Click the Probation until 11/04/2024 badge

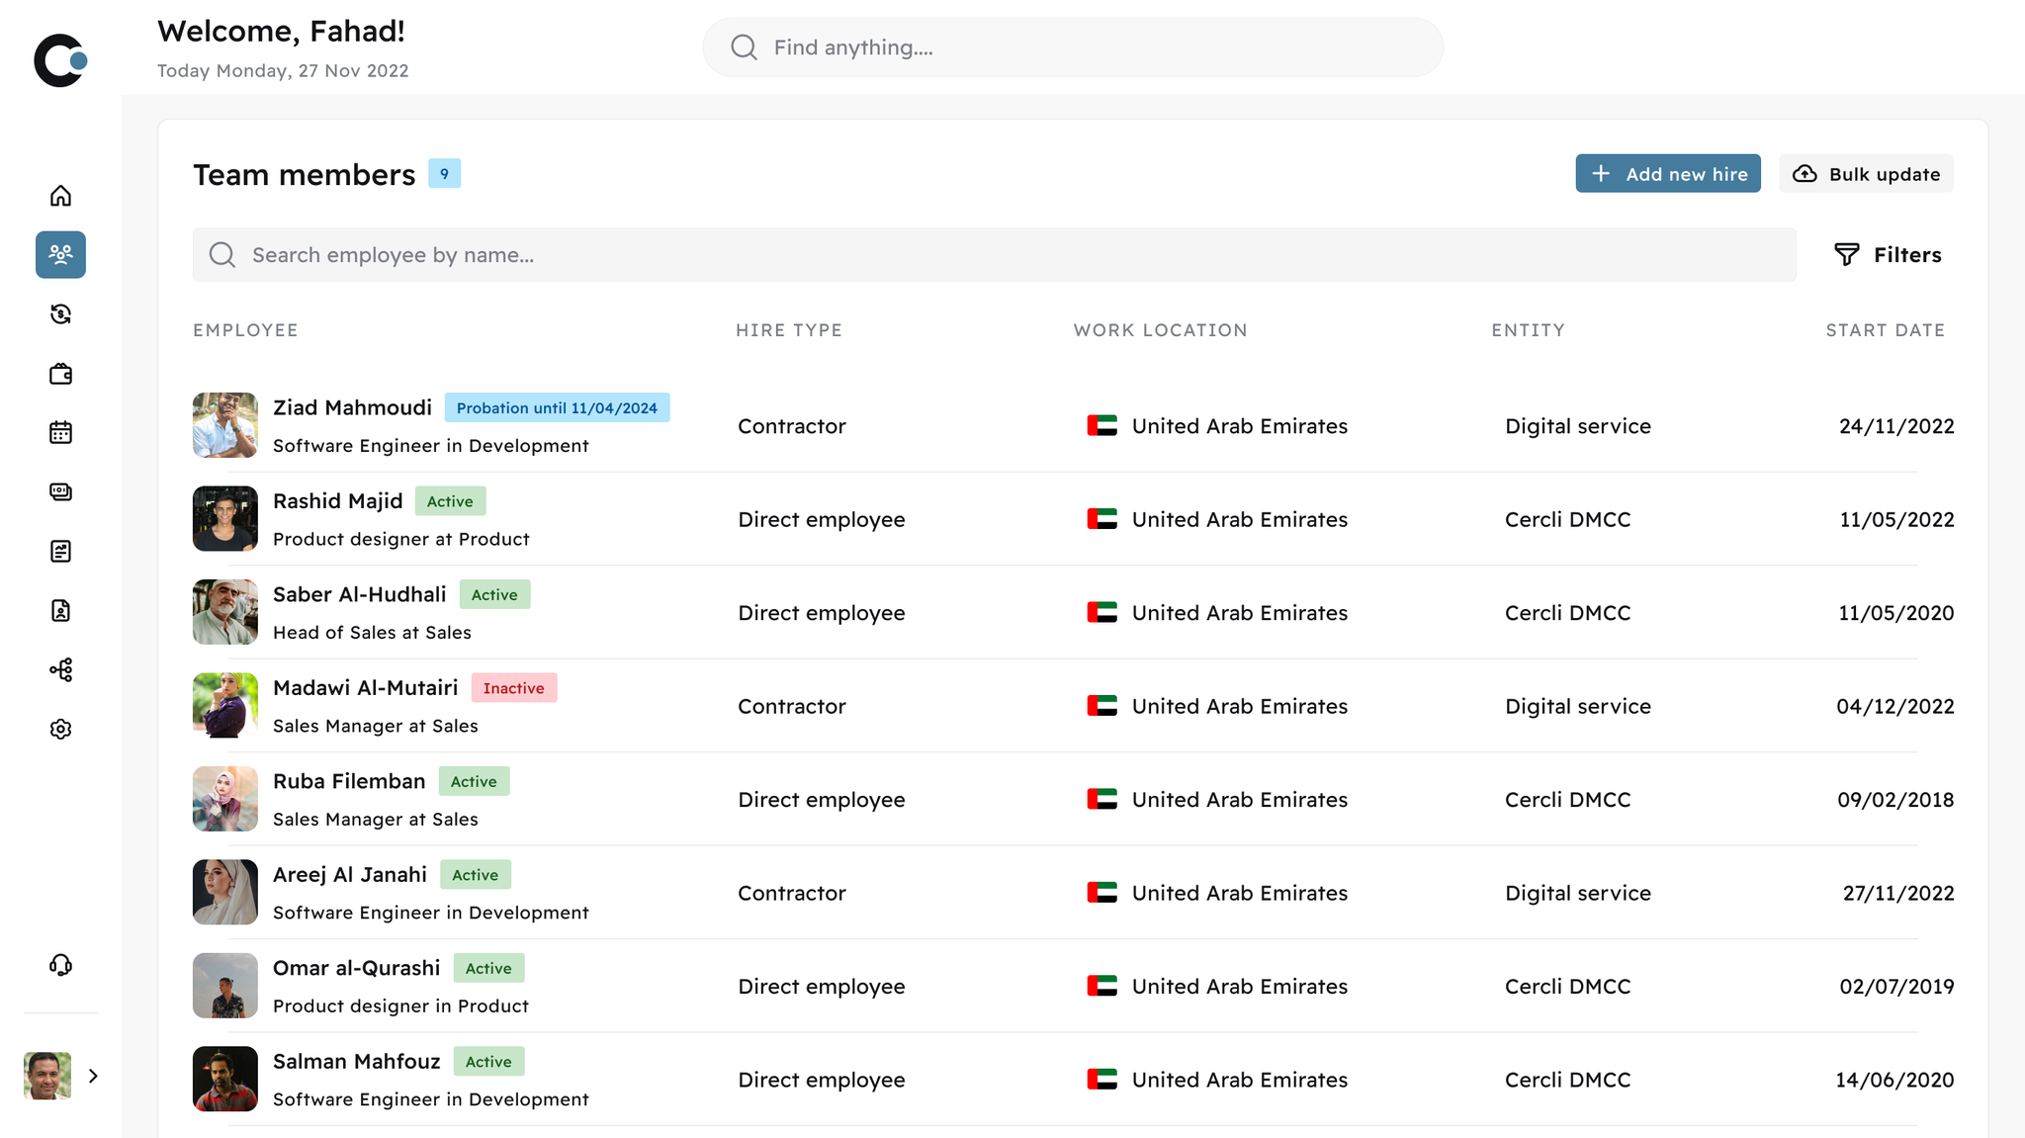[557, 407]
